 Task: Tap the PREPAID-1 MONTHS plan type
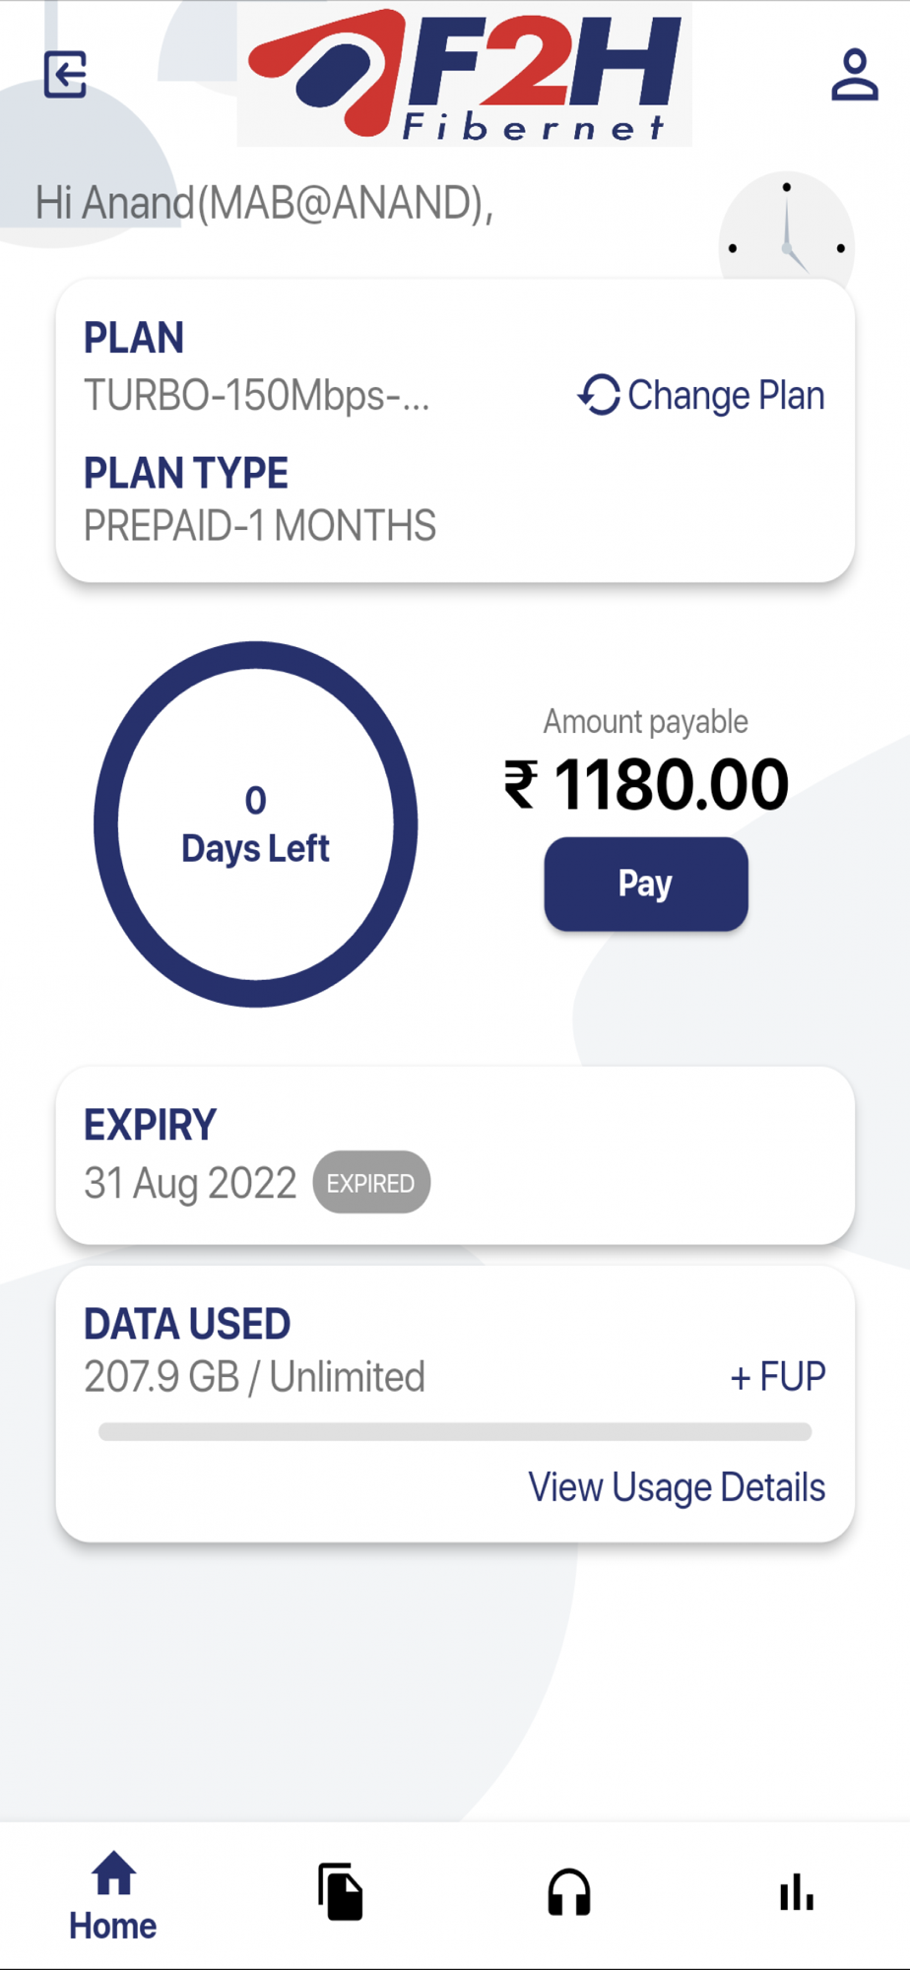click(260, 526)
